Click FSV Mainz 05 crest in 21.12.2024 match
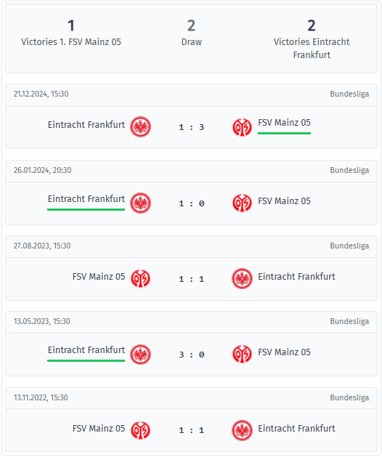 [x=242, y=127]
